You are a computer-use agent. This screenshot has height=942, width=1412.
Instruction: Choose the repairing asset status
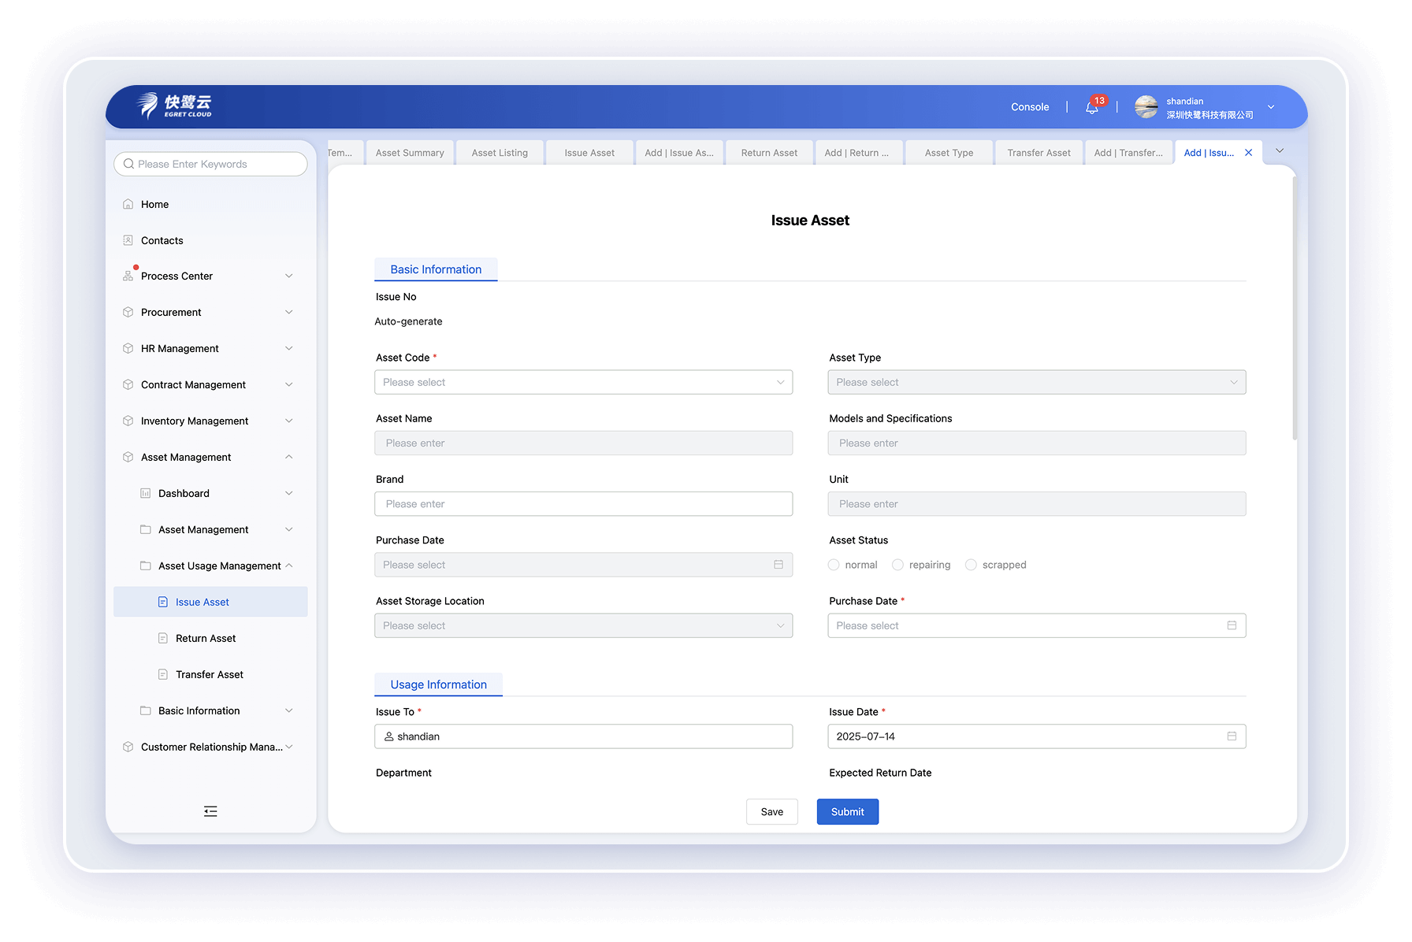tap(897, 565)
